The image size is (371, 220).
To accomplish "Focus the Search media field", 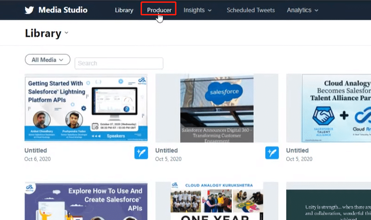I will point(119,63).
